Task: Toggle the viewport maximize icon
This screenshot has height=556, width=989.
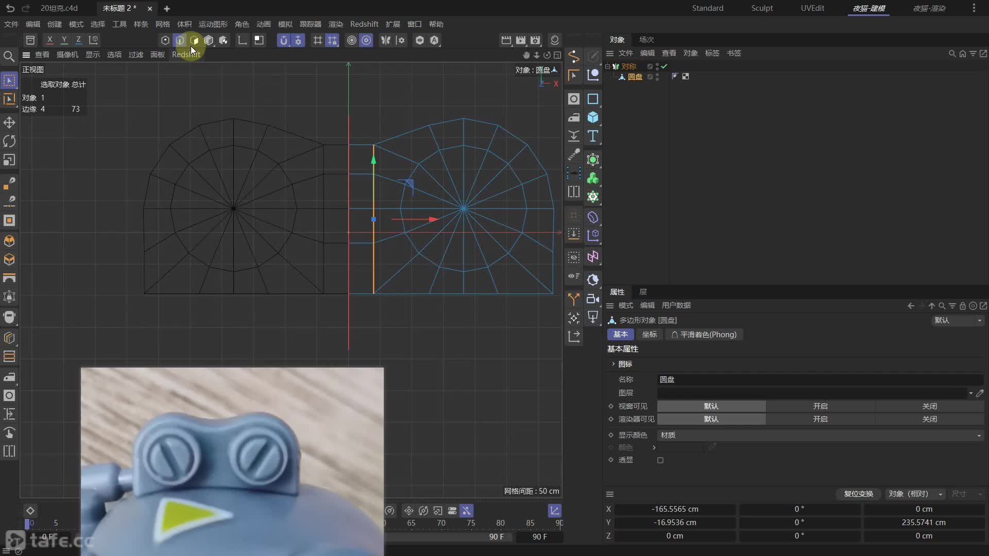Action: [557, 55]
